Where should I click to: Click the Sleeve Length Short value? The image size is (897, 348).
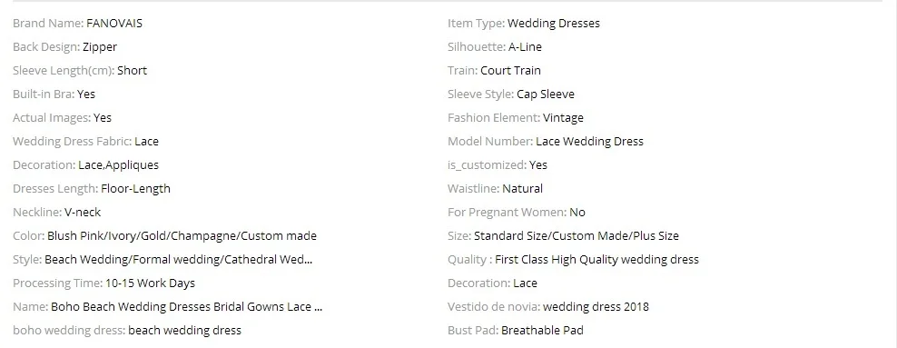click(x=133, y=70)
